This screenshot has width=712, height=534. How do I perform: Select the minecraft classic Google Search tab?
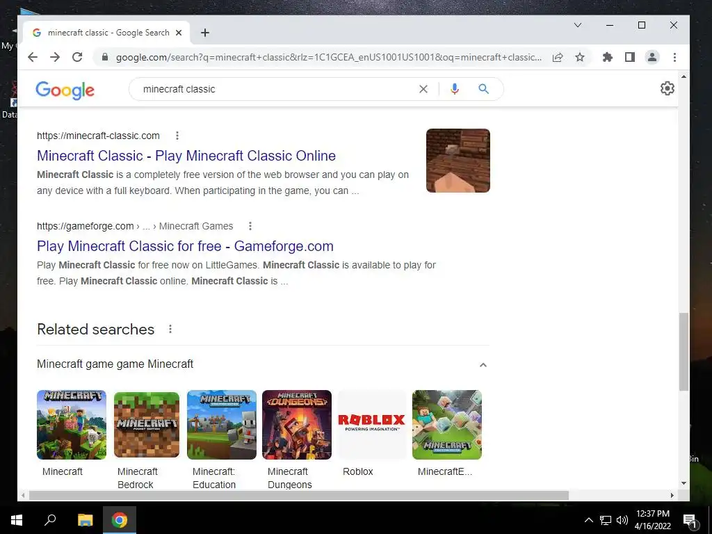coord(106,33)
